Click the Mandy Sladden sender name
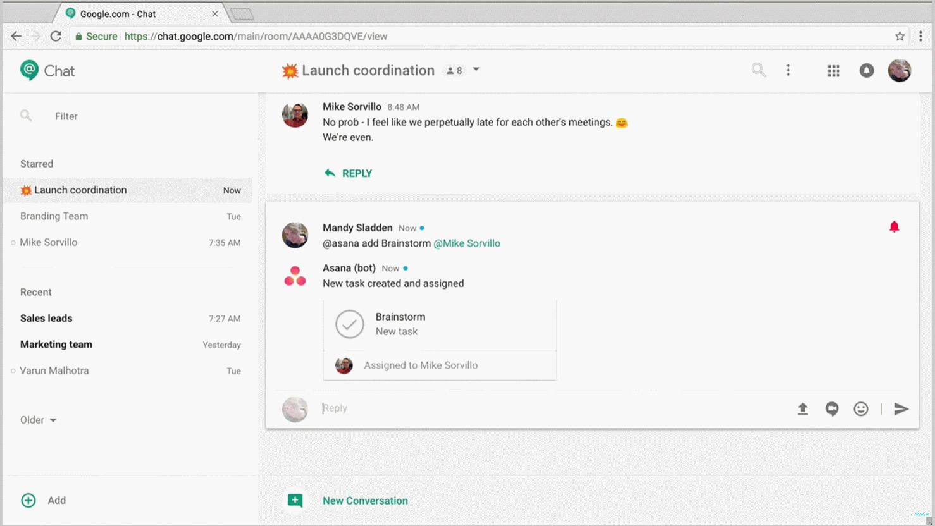Screen dimensions: 935x526 (x=357, y=228)
